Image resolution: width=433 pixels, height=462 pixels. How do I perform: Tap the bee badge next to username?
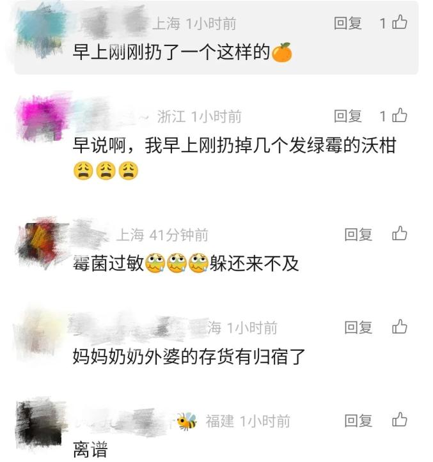point(187,421)
